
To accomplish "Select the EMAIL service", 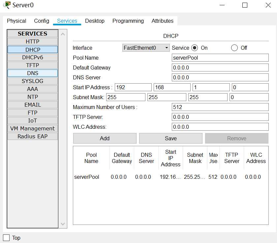I will [x=33, y=105].
